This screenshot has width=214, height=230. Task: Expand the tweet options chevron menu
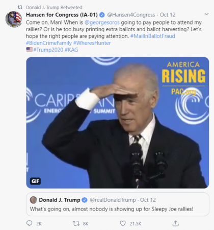click(206, 14)
